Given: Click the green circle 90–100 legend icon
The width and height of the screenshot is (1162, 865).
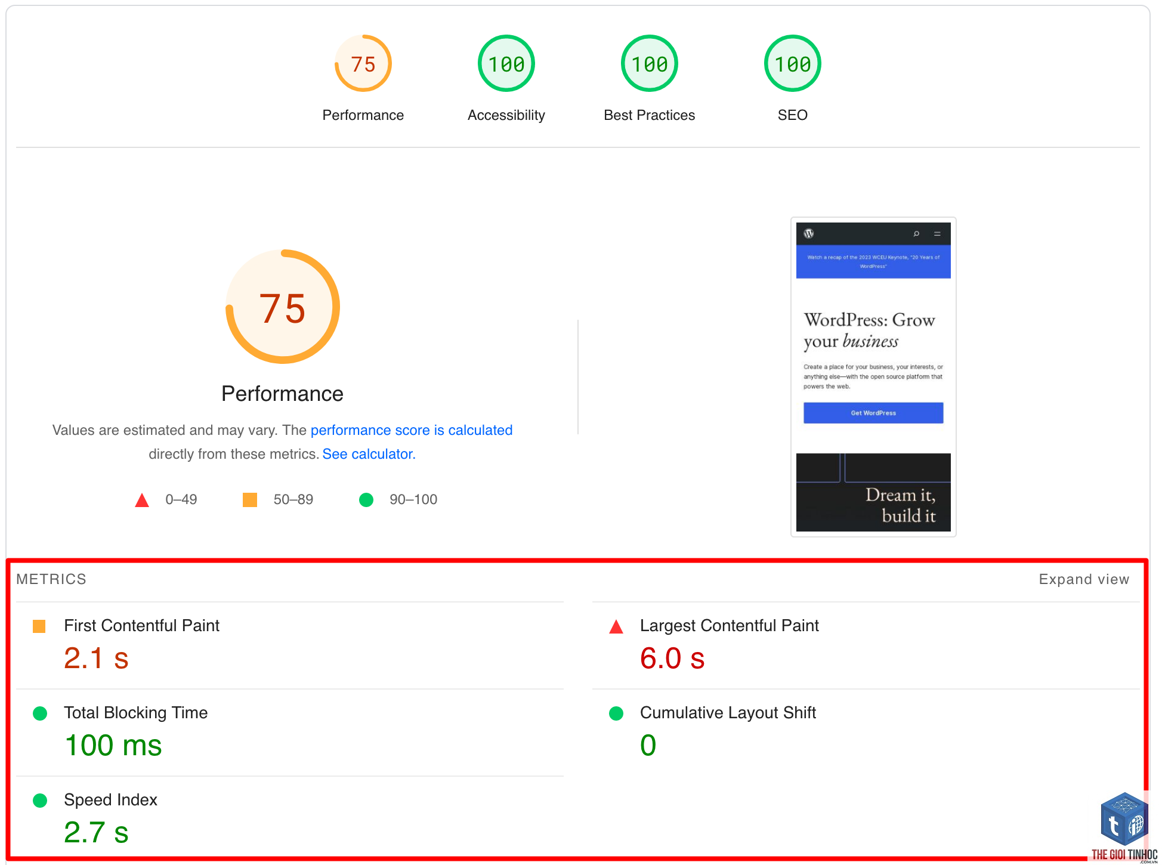Looking at the screenshot, I should click(x=366, y=500).
